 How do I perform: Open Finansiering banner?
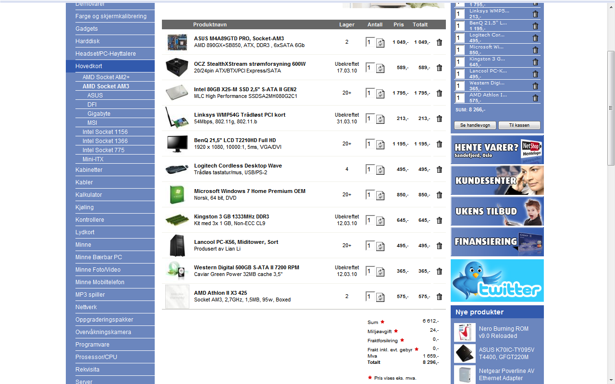pos(497,242)
